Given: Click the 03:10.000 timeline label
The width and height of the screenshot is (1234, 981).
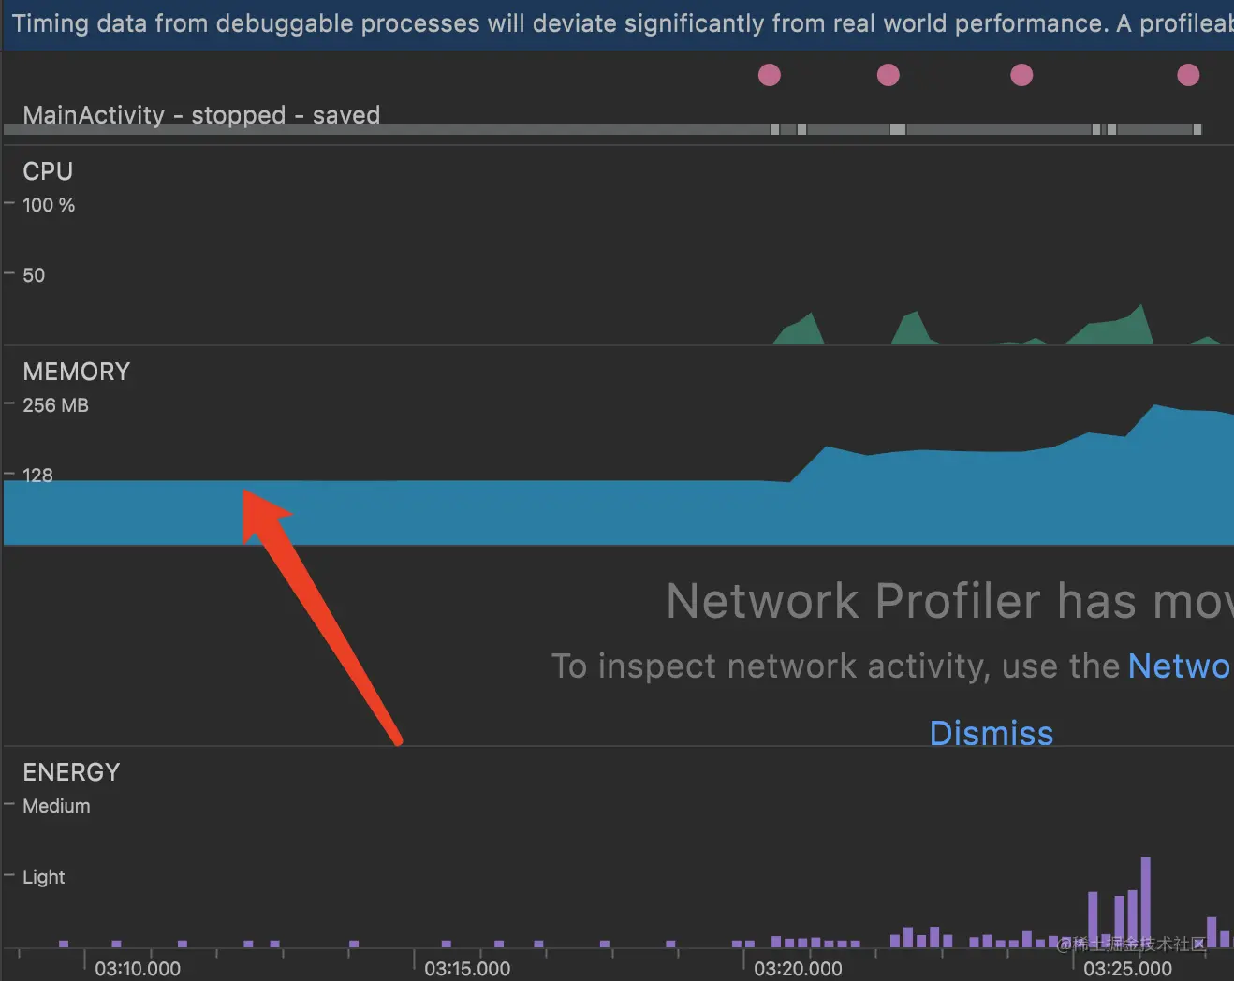Looking at the screenshot, I should pyautogui.click(x=138, y=969).
